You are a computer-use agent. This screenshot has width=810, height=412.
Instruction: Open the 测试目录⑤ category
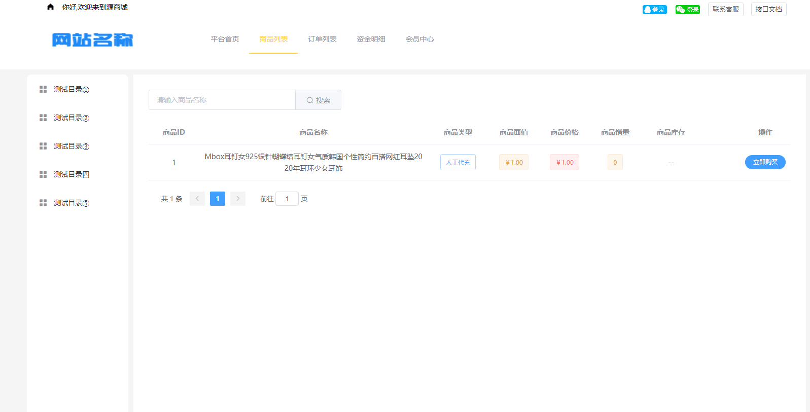(72, 203)
